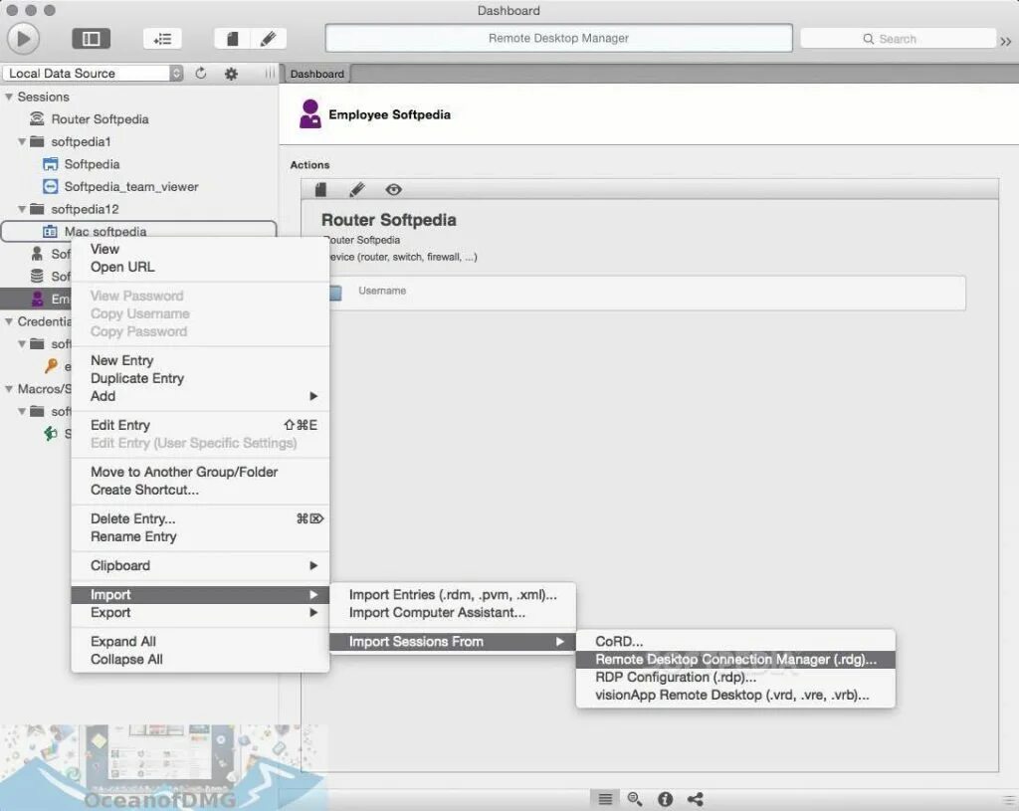
Task: Click the properties document toolbar icon
Action: (x=233, y=39)
